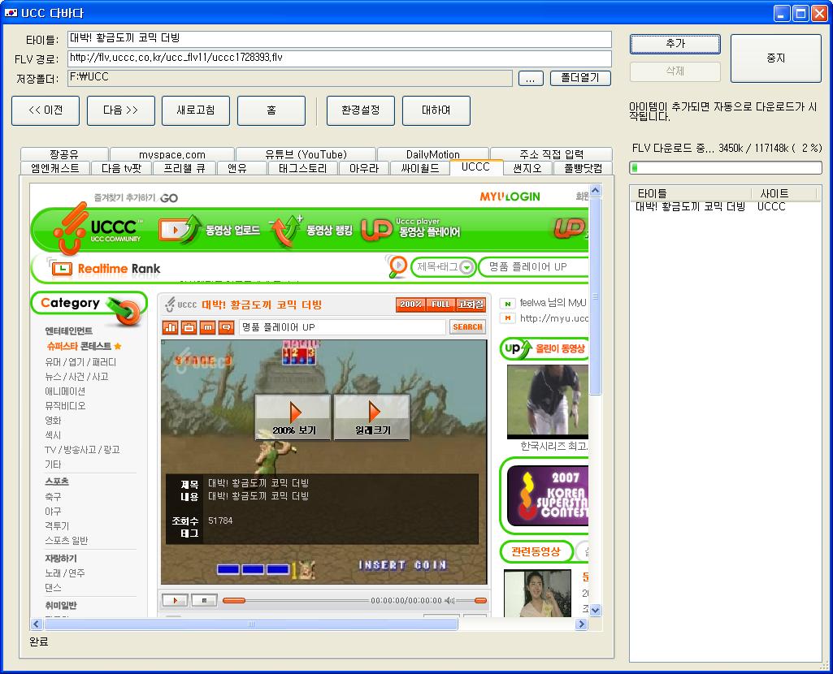Open folder with 폴더열기 button
833x674 pixels.
(x=580, y=78)
